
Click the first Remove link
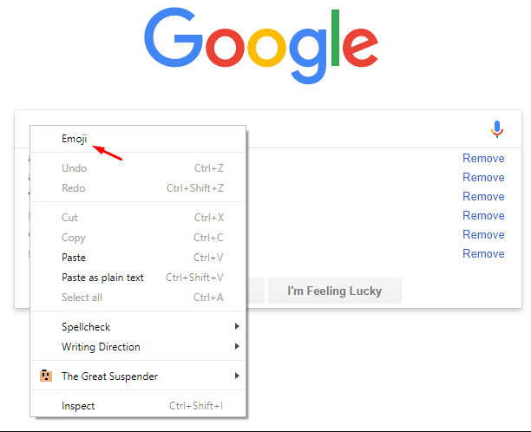click(483, 158)
